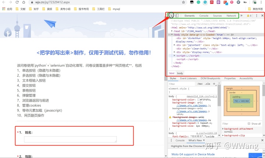Expand the jqContent div node
This screenshot has width=265, height=158.
[x=174, y=45]
